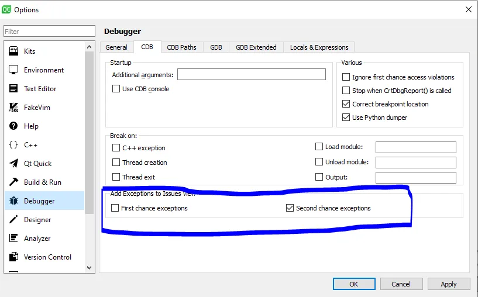Check the Output checkbox
The image size is (478, 297).
click(319, 177)
